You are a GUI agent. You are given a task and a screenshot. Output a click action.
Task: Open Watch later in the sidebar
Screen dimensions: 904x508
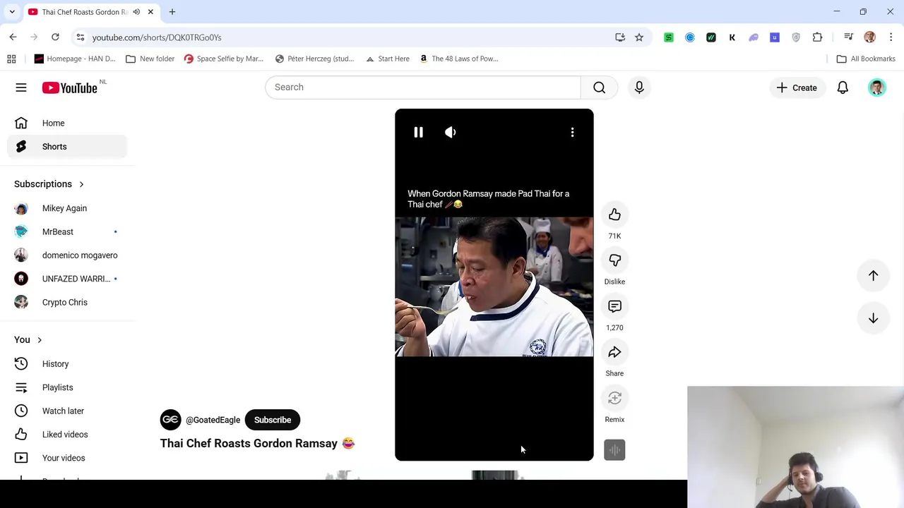click(x=68, y=411)
